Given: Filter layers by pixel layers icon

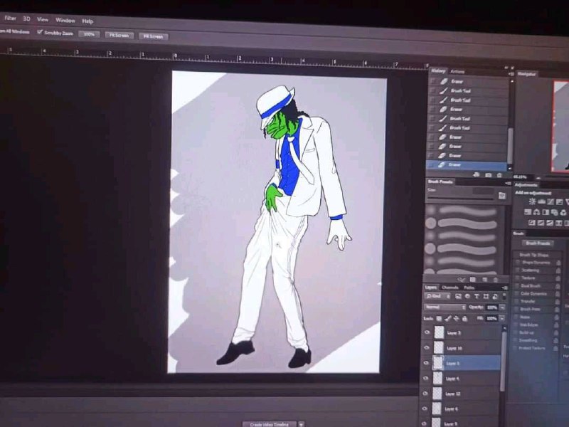Looking at the screenshot, I should click(458, 296).
